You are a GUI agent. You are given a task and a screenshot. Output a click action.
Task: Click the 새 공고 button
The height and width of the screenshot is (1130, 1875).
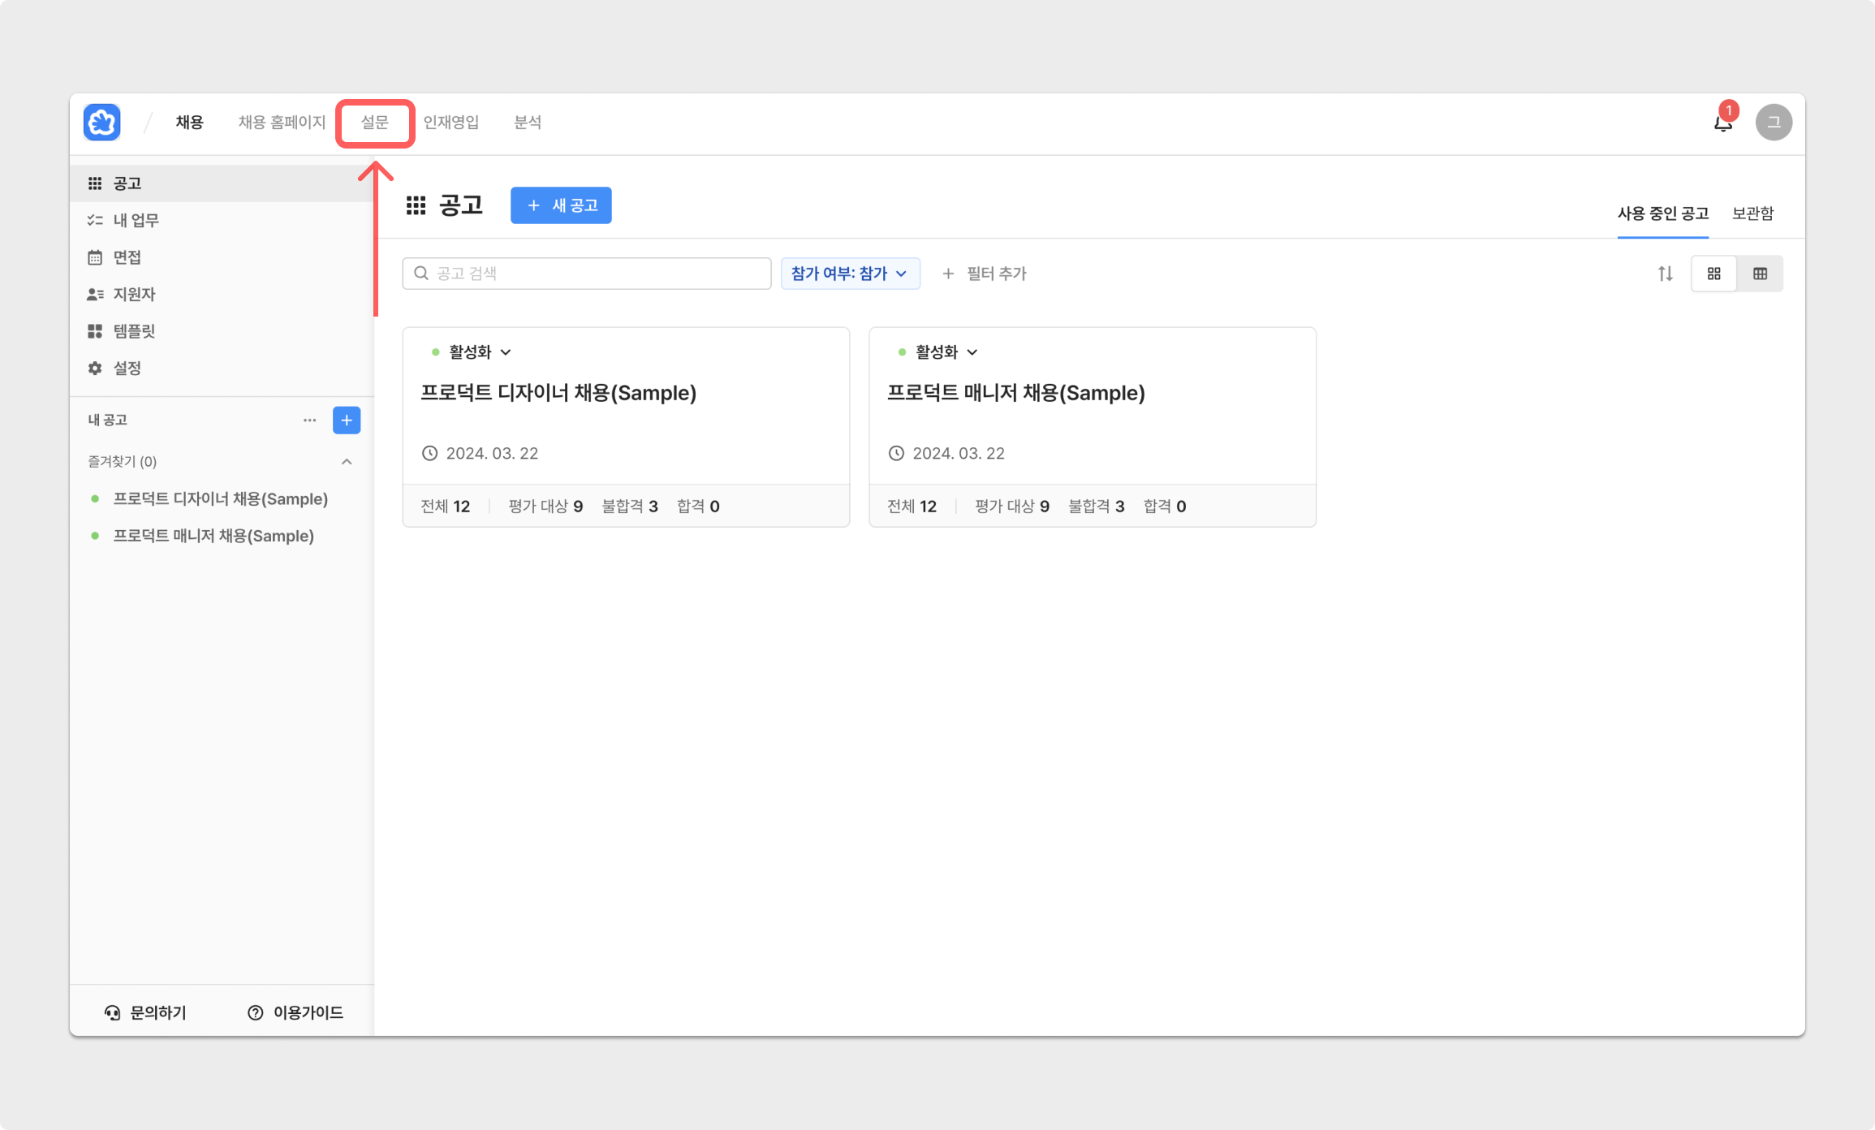[x=561, y=205]
